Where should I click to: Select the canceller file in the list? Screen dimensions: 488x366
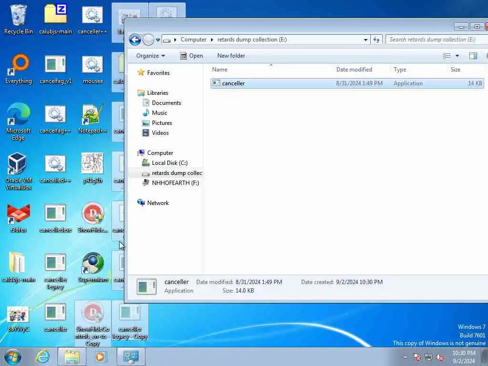point(347,83)
